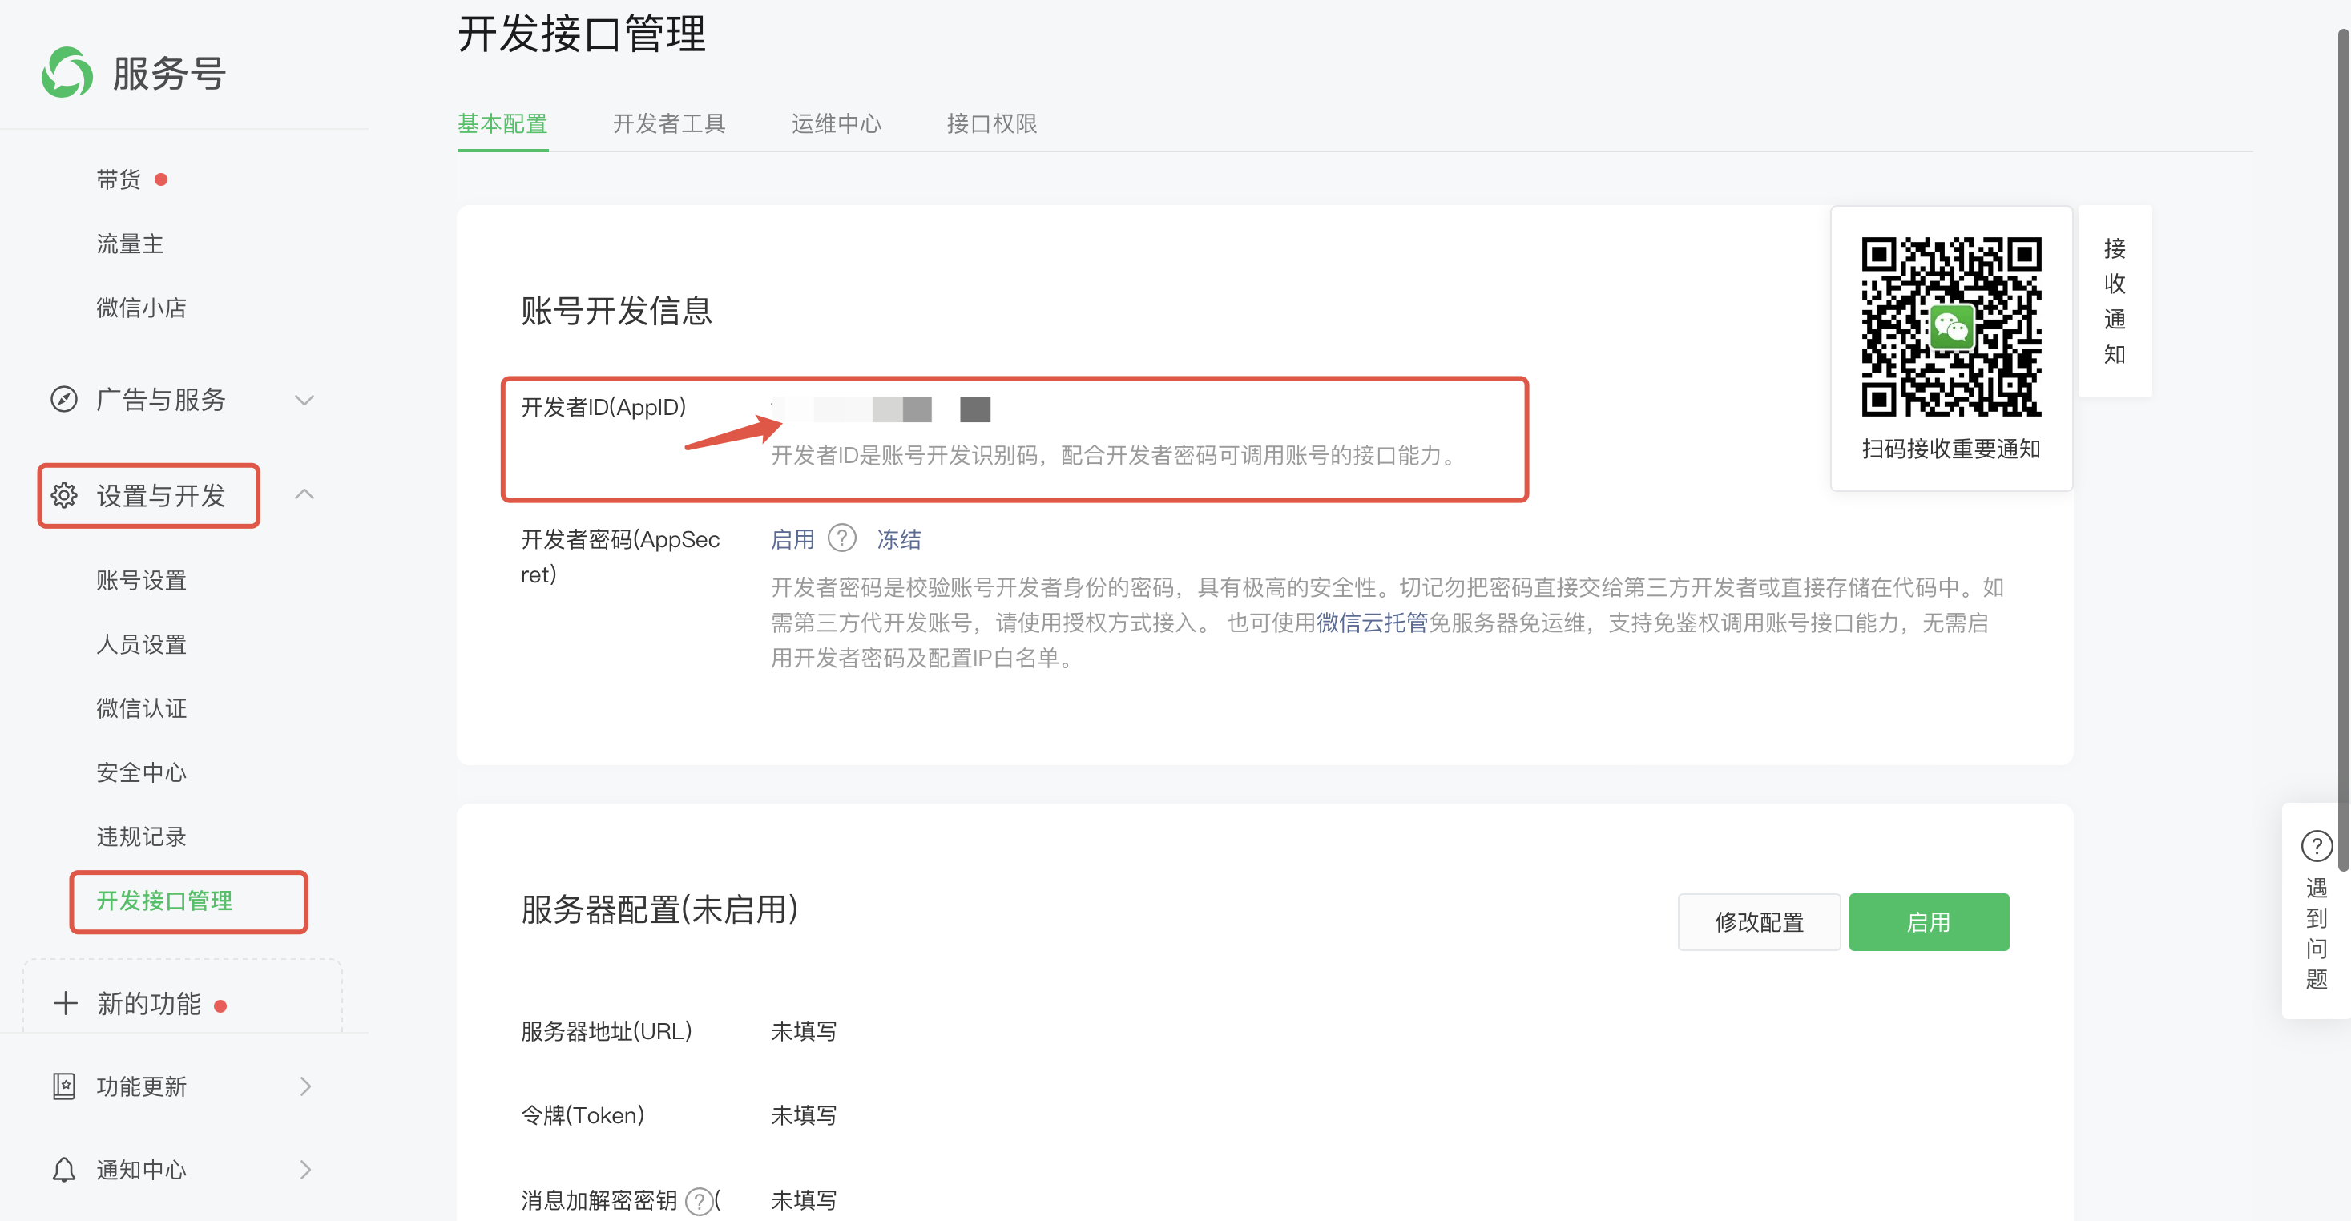The height and width of the screenshot is (1221, 2351).
Task: Click the 服务号 logo icon
Action: (67, 72)
